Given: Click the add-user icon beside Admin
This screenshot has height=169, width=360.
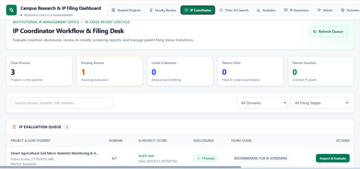Looking at the screenshot, I should (x=319, y=10).
